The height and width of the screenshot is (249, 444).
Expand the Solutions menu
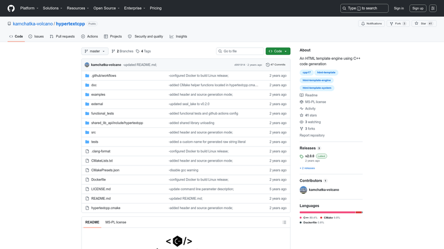click(52, 8)
